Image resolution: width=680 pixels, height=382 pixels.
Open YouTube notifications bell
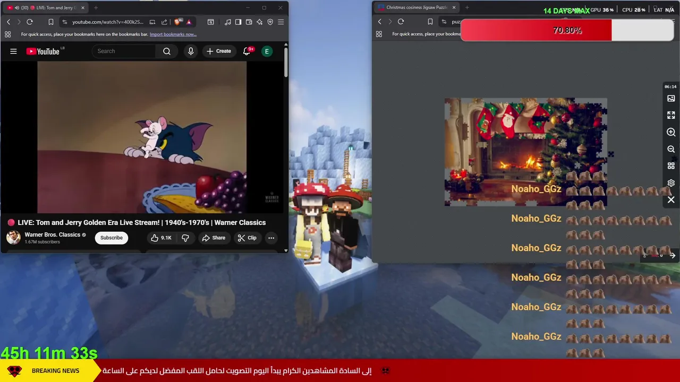click(x=247, y=51)
